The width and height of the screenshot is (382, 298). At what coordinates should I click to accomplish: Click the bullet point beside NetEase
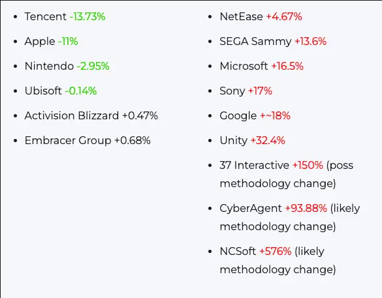210,17
